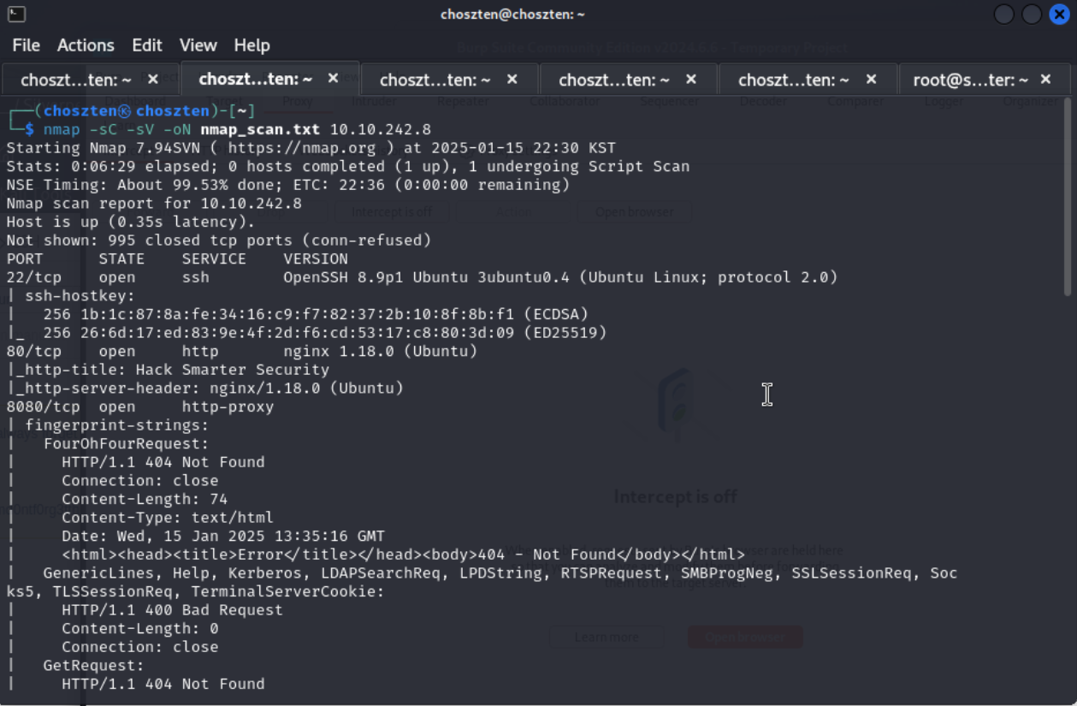This screenshot has width=1077, height=706.
Task: Maximize the terminal window
Action: coord(1032,15)
